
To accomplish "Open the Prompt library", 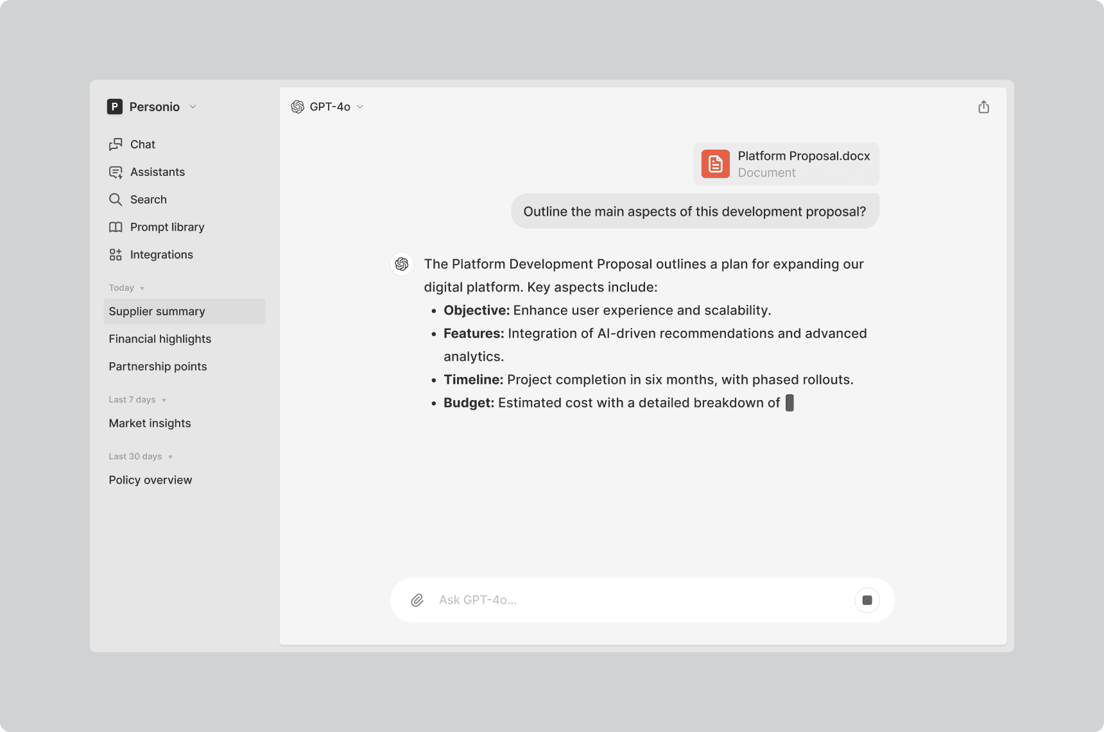I will click(x=167, y=227).
